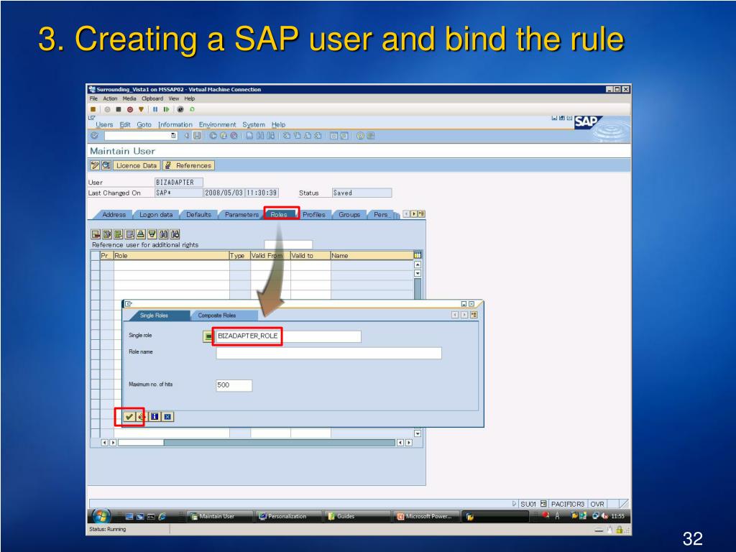Click the SAP Enter checkmark at toolbar's left
This screenshot has height=552, width=736.
[x=95, y=136]
